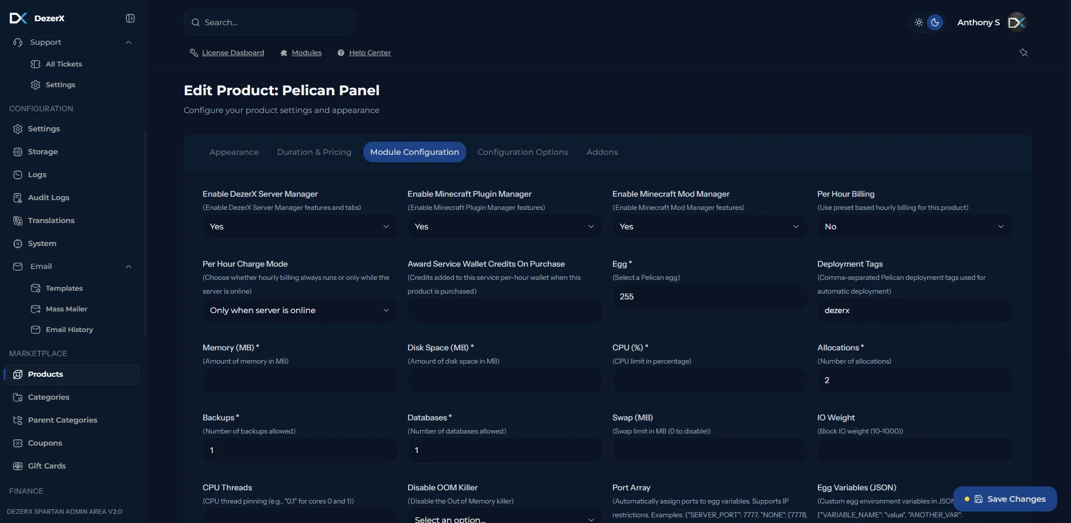
Task: Click the Templates mail icon
Action: pyautogui.click(x=36, y=288)
